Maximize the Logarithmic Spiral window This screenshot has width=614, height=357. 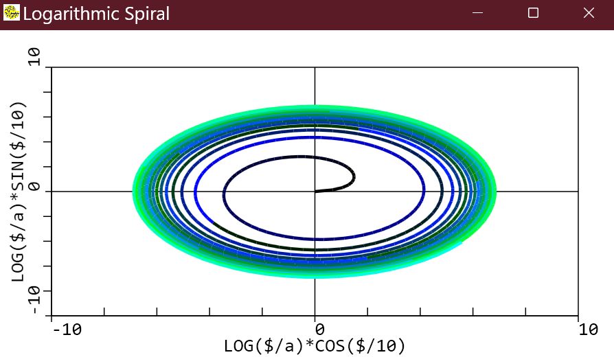tap(533, 13)
